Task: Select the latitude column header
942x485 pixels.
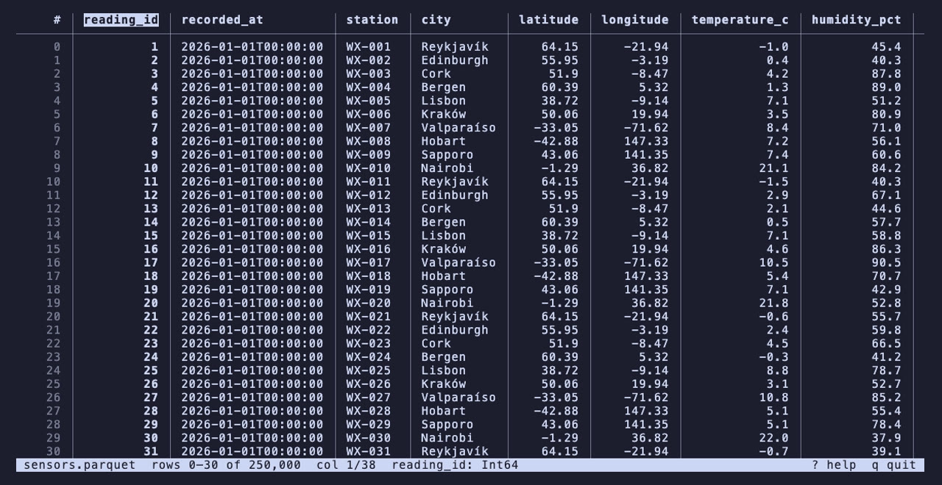Action: coord(548,20)
